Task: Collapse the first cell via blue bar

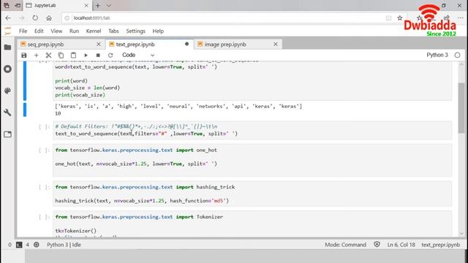Action: [25, 80]
